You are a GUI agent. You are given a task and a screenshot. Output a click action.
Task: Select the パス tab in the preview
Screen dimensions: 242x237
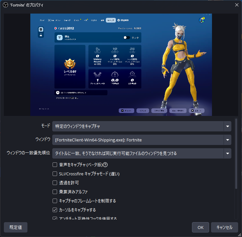click(86, 20)
